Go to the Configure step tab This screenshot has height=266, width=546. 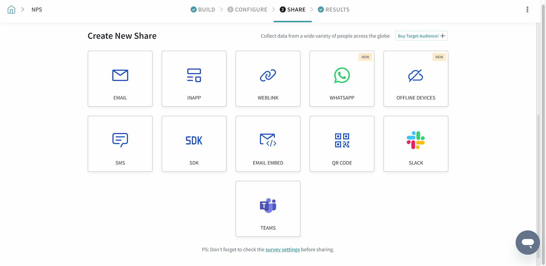pos(247,10)
